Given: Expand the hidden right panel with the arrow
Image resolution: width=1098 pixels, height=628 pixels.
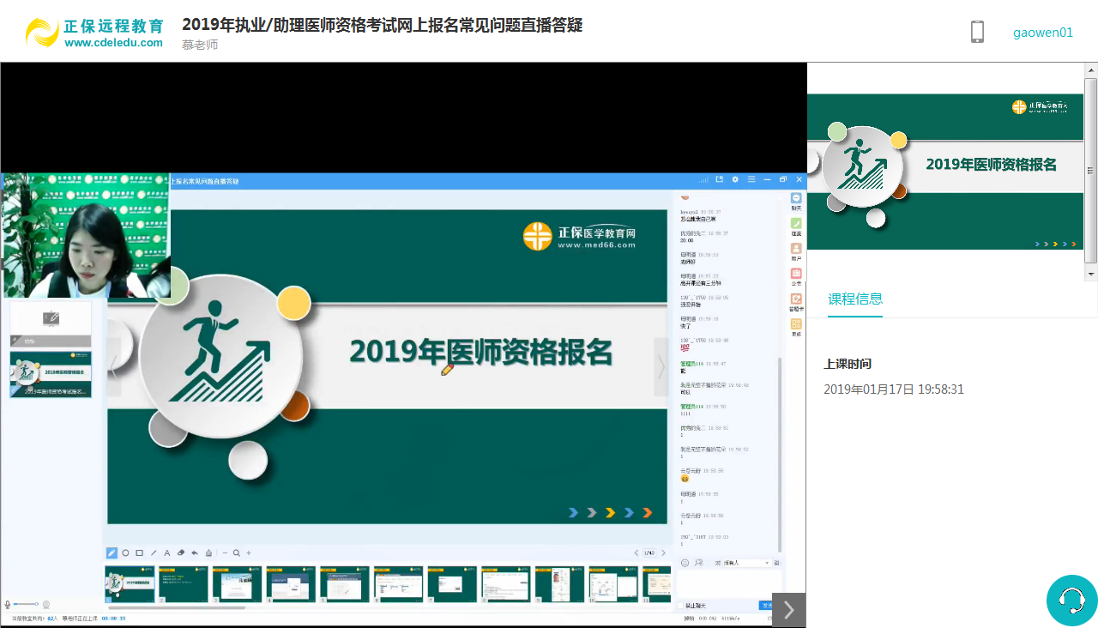Looking at the screenshot, I should pyautogui.click(x=787, y=609).
